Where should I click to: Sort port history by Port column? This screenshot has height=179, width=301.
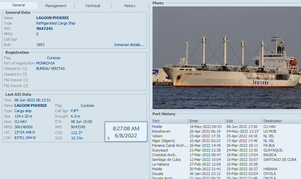[x=170, y=121]
